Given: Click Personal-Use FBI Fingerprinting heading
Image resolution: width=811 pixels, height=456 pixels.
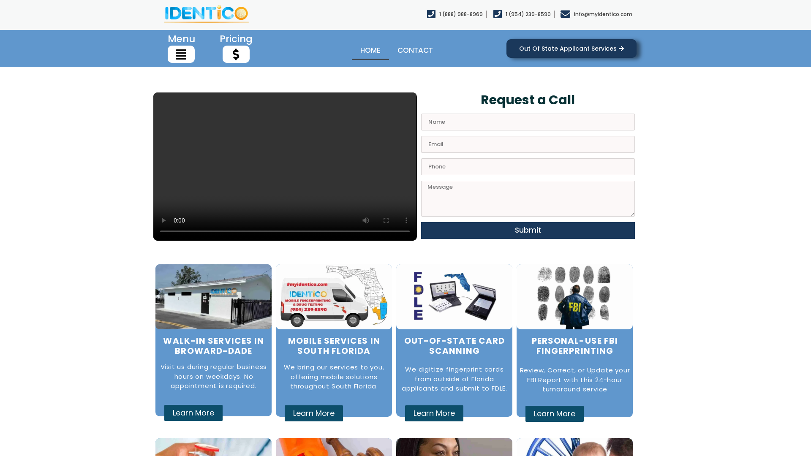Looking at the screenshot, I should [574, 346].
